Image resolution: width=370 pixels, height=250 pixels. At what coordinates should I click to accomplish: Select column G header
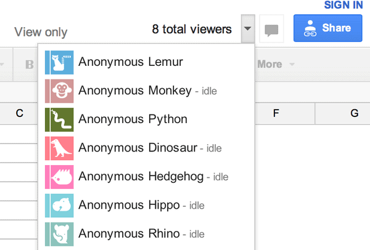point(354,113)
